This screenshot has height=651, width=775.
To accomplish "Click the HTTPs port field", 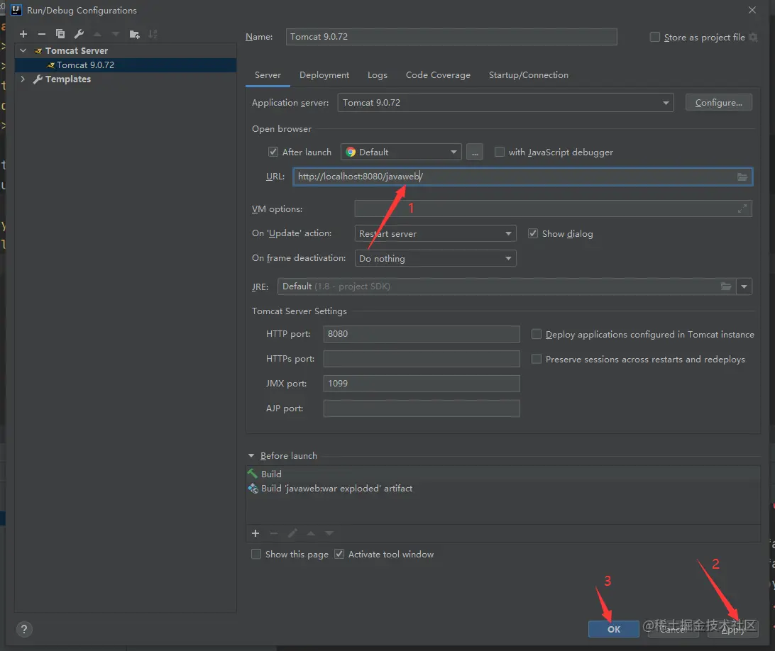I will (422, 359).
